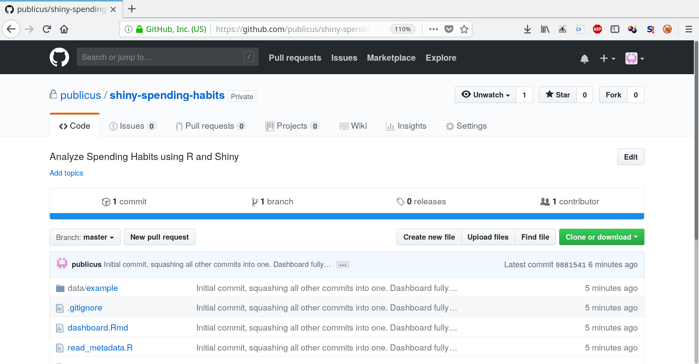Screen dimensions: 699x364
Task: Click Upload files button
Action: tap(488, 237)
